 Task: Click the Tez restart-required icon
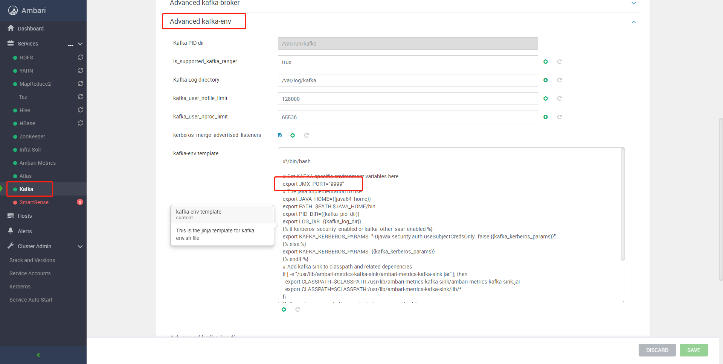click(x=80, y=97)
